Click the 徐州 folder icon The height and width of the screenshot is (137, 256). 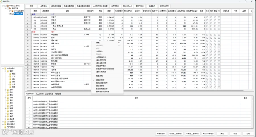(8, 111)
